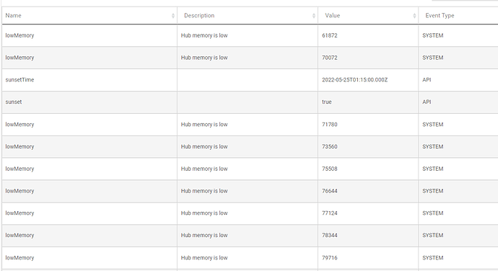The image size is (498, 271).
Task: Click the Hub memory is low description for 79716
Action: click(x=204, y=258)
